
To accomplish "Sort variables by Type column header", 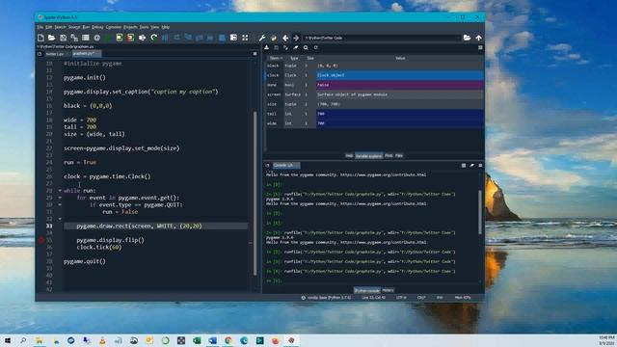I will pos(293,58).
